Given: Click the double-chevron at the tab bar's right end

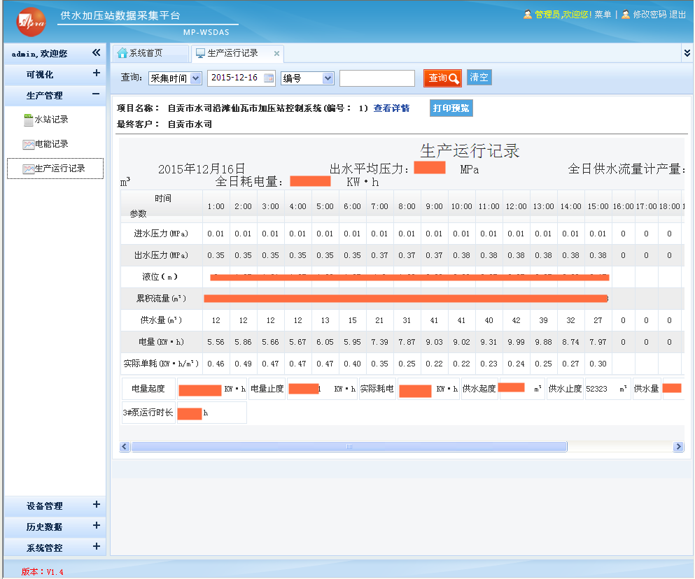Looking at the screenshot, I should (x=687, y=53).
